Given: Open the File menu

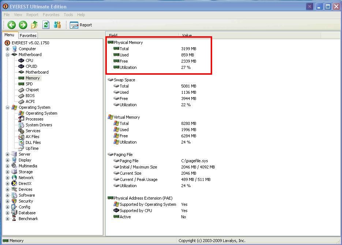Looking at the screenshot, I should coord(7,15).
